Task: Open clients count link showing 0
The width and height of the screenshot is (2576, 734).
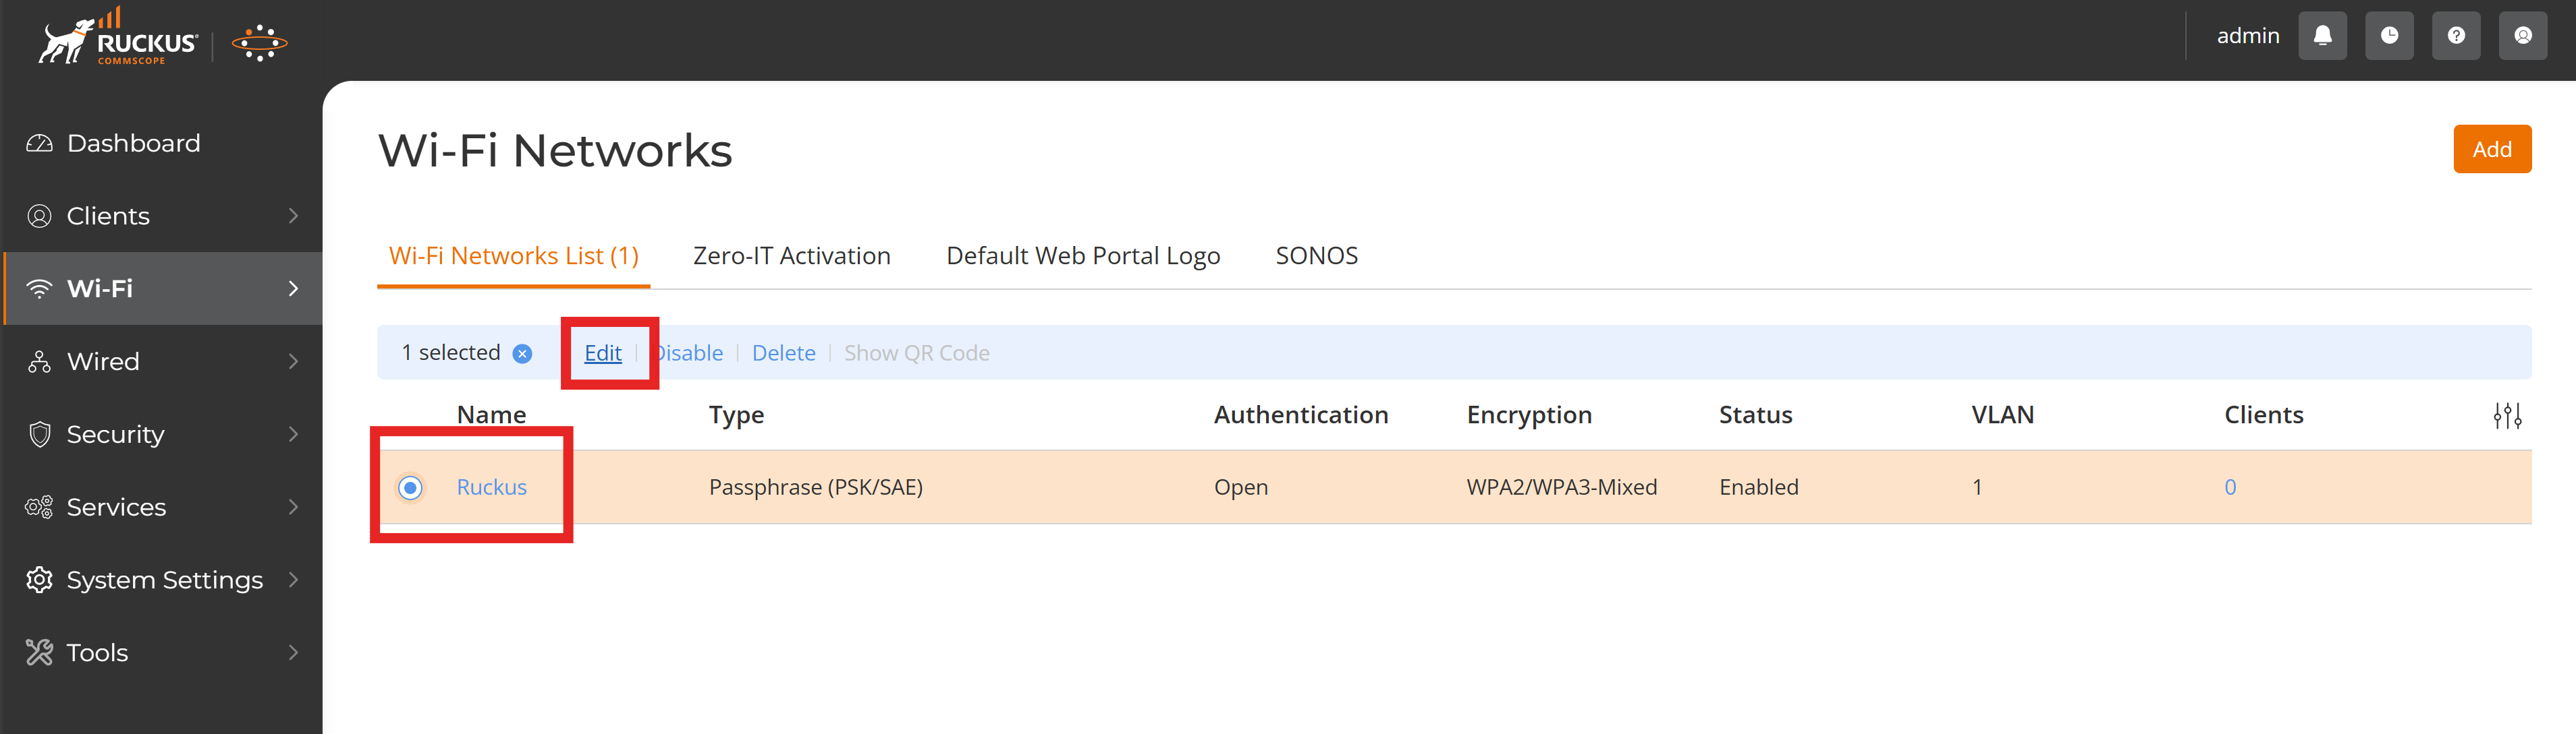Action: pyautogui.click(x=2231, y=487)
